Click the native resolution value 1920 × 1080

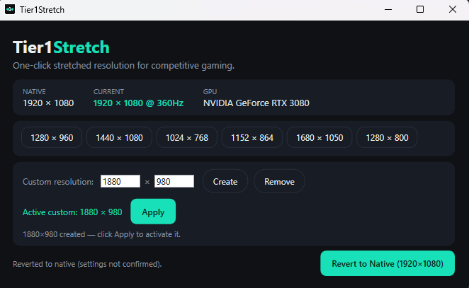click(48, 103)
